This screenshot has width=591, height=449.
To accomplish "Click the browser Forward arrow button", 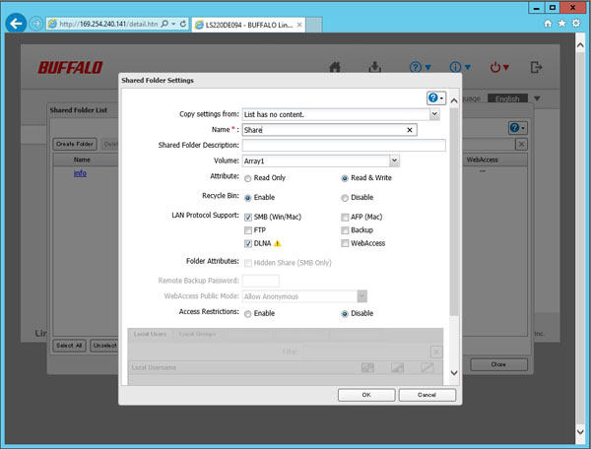I will point(36,24).
